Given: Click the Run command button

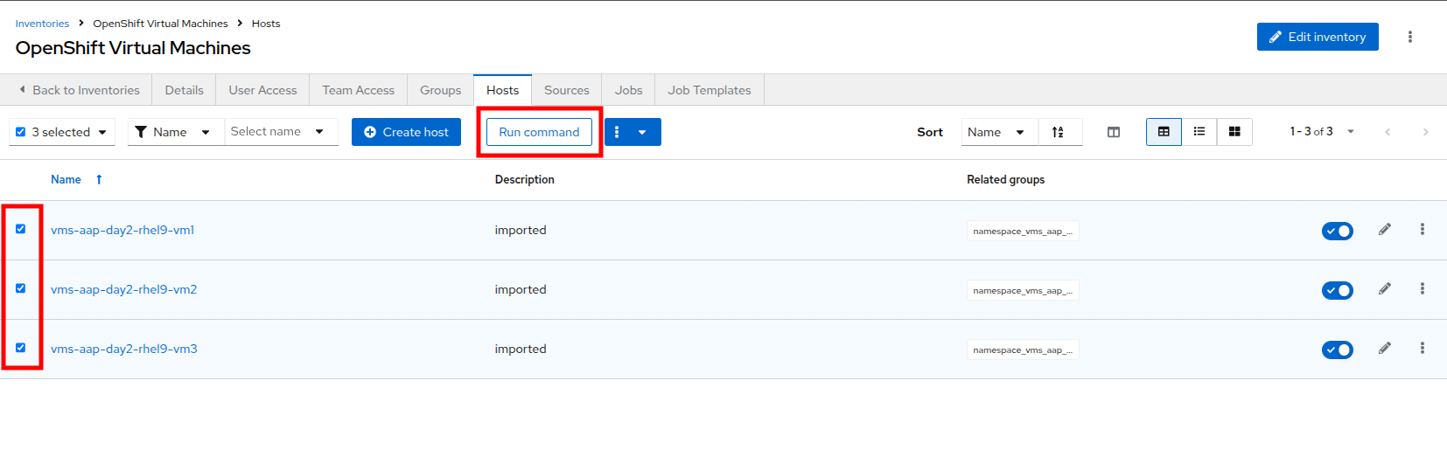Looking at the screenshot, I should [x=539, y=132].
